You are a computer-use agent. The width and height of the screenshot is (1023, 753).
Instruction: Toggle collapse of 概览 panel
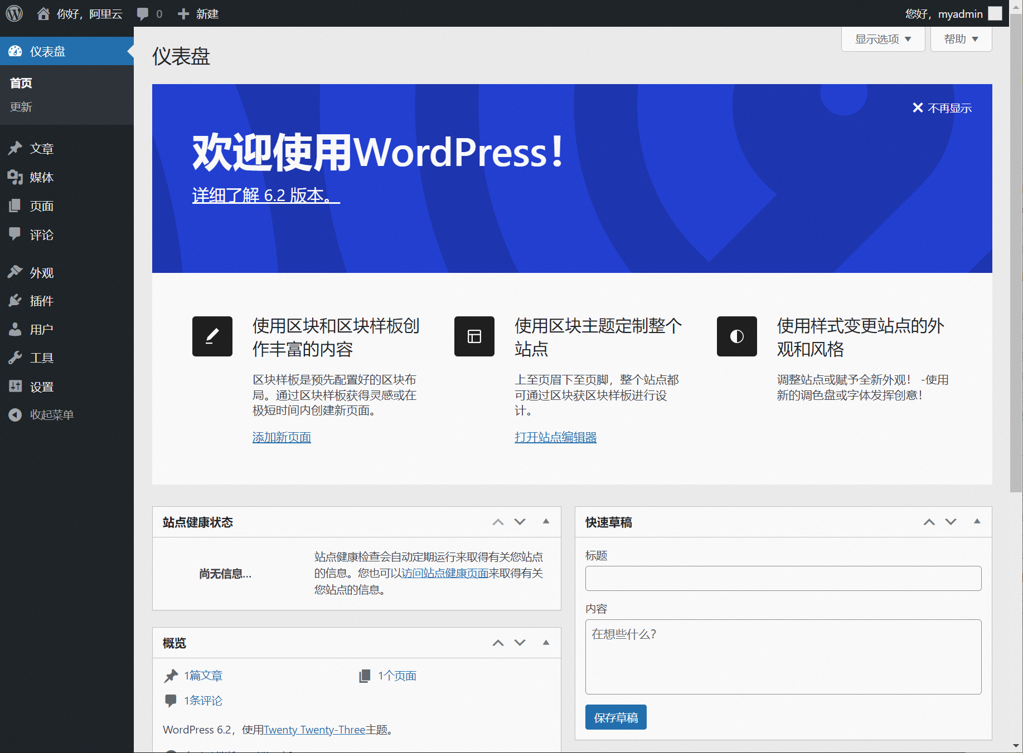click(x=546, y=642)
